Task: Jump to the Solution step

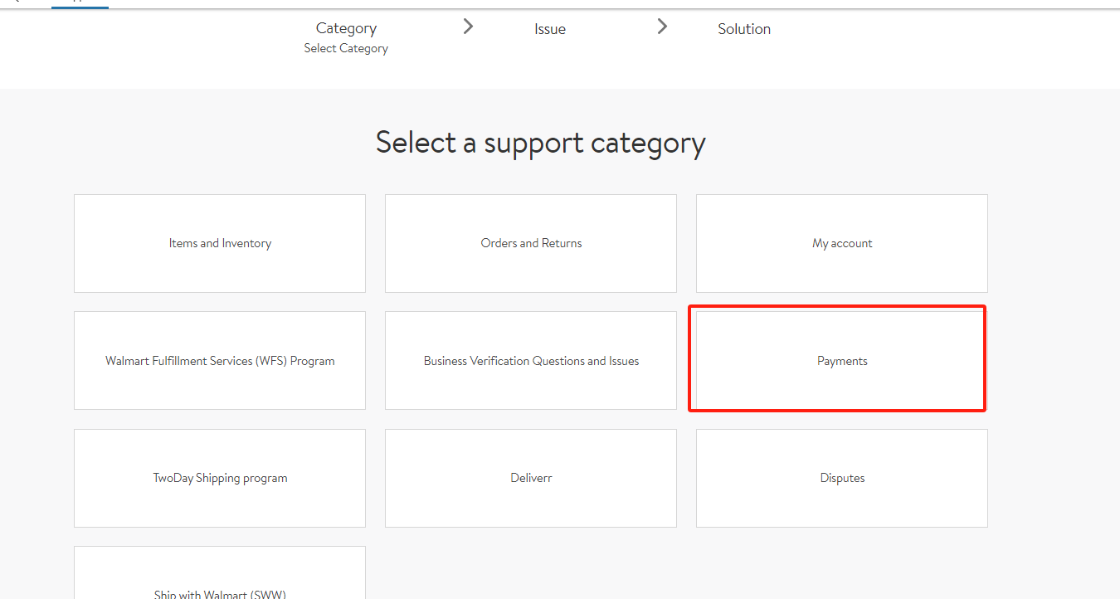Action: click(x=743, y=29)
